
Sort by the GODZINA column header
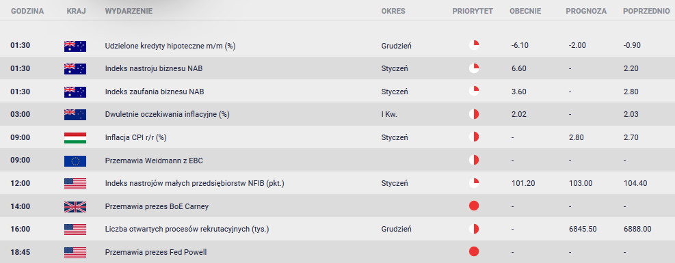pyautogui.click(x=27, y=12)
